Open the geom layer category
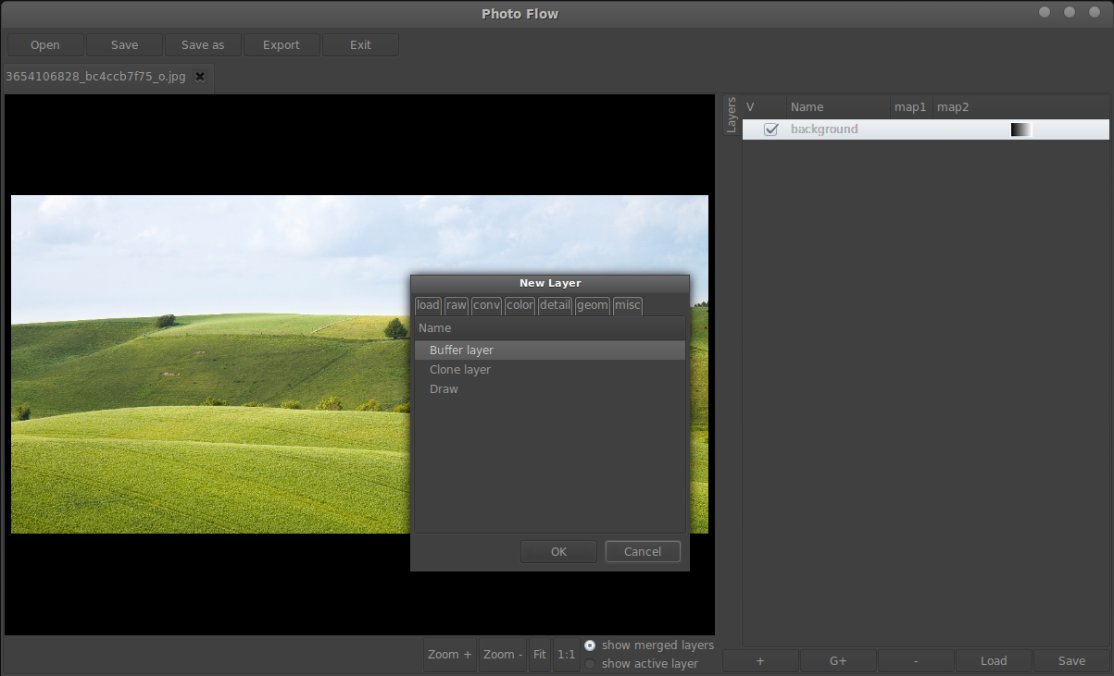The image size is (1114, 676). (592, 305)
